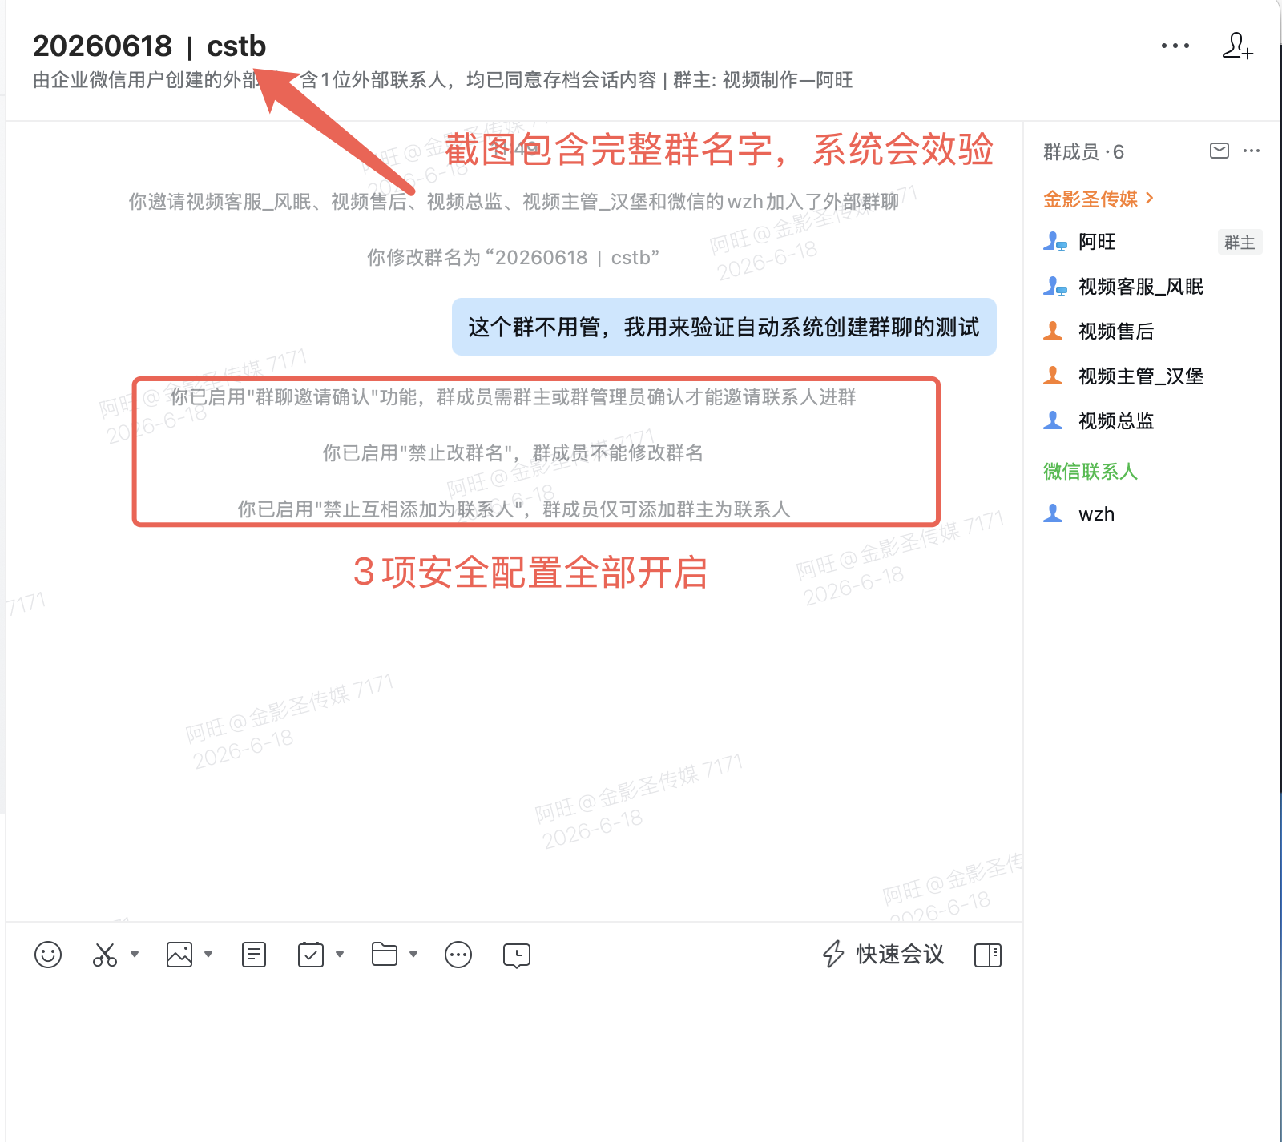This screenshot has width=1282, height=1142.
Task: Click the 群成员·6 header
Action: (x=1084, y=151)
